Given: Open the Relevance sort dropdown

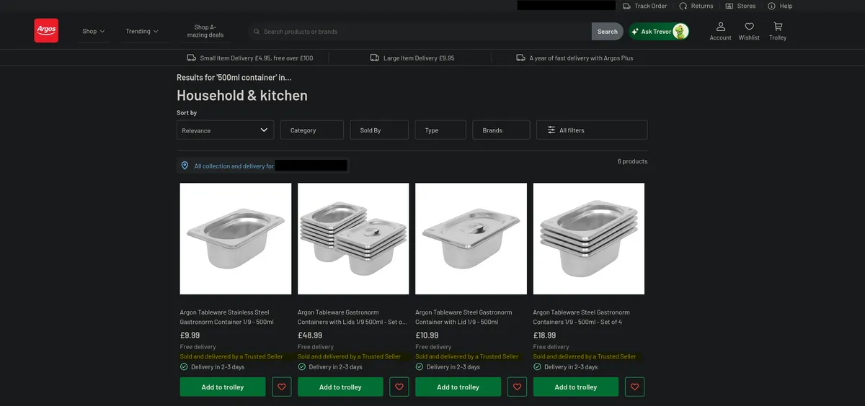Looking at the screenshot, I should click(225, 130).
